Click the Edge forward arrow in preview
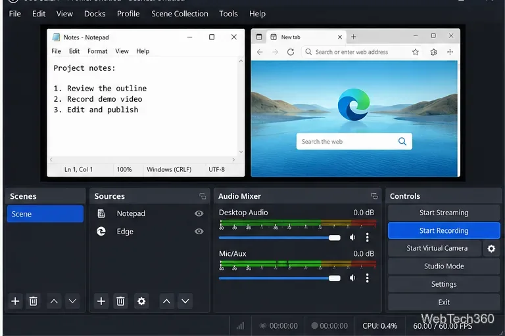 click(x=275, y=52)
